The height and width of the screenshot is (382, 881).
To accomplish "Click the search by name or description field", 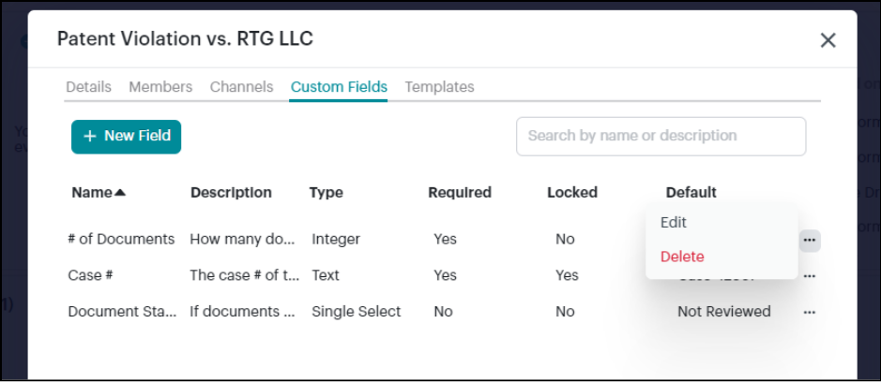I will 661,137.
